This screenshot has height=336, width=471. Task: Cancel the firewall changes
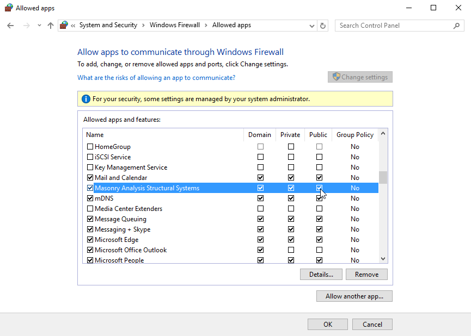pos(372,324)
